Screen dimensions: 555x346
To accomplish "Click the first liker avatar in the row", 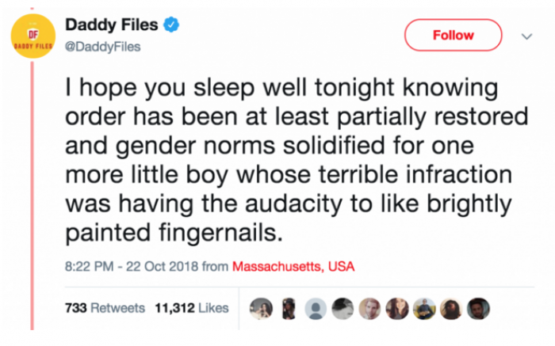I will point(261,307).
